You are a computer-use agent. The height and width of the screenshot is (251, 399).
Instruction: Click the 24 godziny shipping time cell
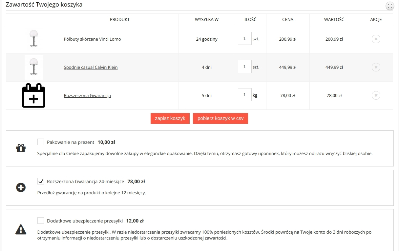[207, 39]
